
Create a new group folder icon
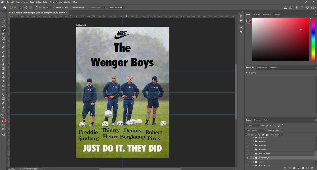tap(303, 168)
